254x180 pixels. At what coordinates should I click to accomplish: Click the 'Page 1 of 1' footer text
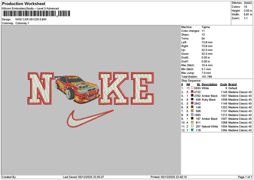coord(245,177)
